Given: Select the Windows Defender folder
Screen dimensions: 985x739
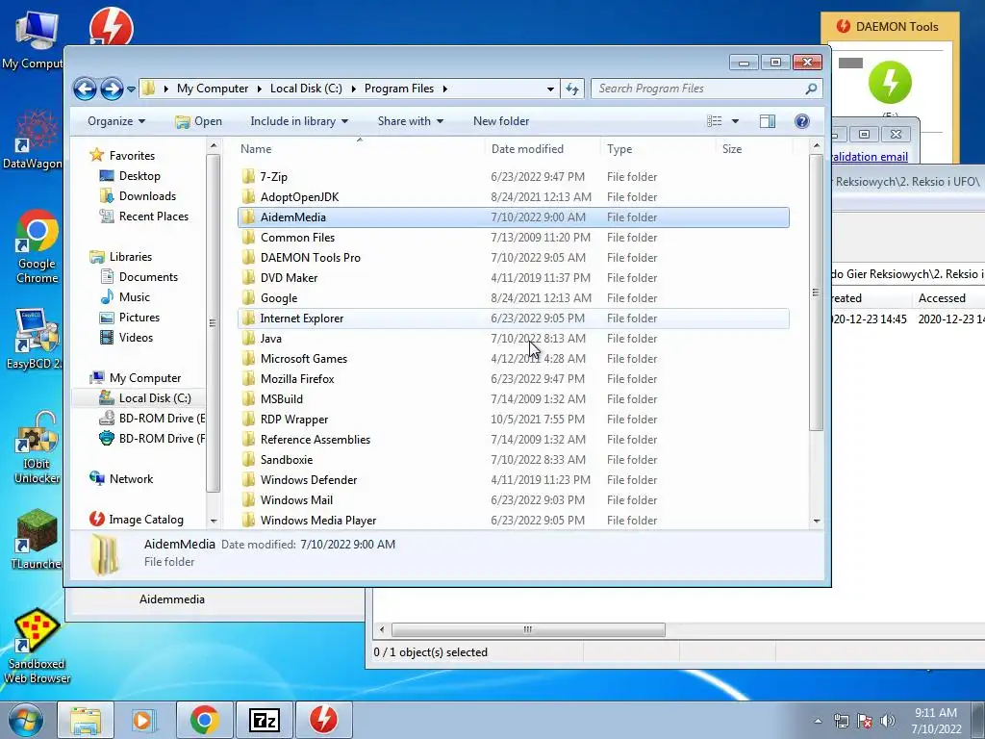Looking at the screenshot, I should pos(514,480).
